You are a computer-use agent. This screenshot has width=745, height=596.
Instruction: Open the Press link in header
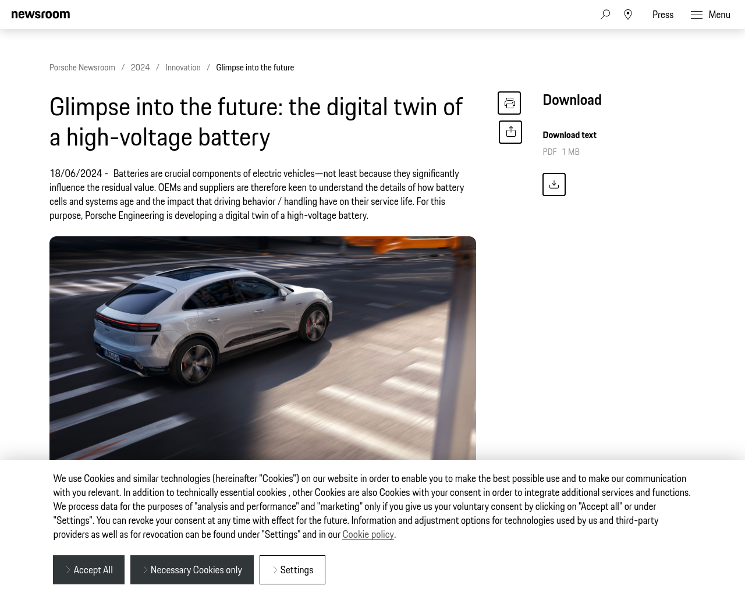pos(663,15)
